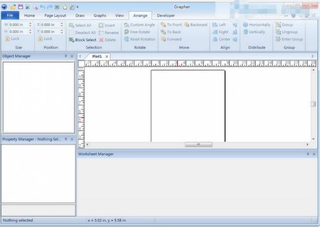Open the Graphs ribbon tab

tap(100, 16)
